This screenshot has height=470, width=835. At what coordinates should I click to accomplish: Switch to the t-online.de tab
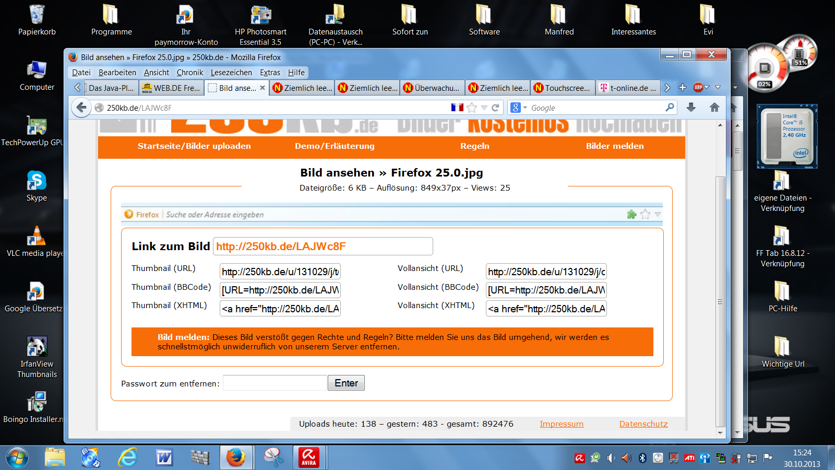click(628, 88)
